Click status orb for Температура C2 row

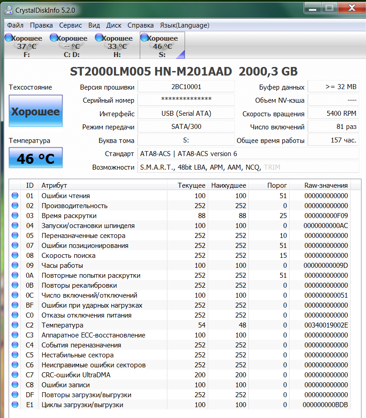(x=15, y=325)
